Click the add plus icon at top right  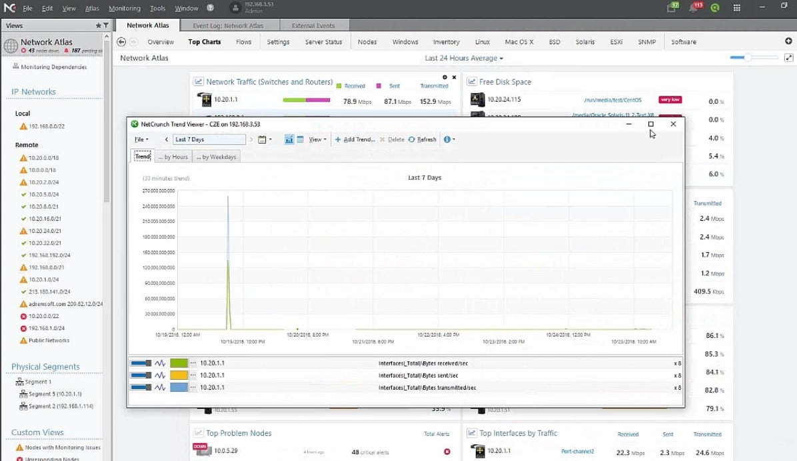[788, 41]
